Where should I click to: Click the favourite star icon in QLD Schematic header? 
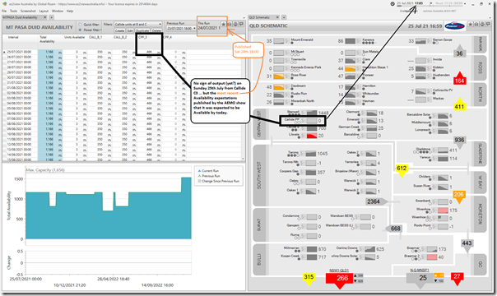click(x=471, y=24)
